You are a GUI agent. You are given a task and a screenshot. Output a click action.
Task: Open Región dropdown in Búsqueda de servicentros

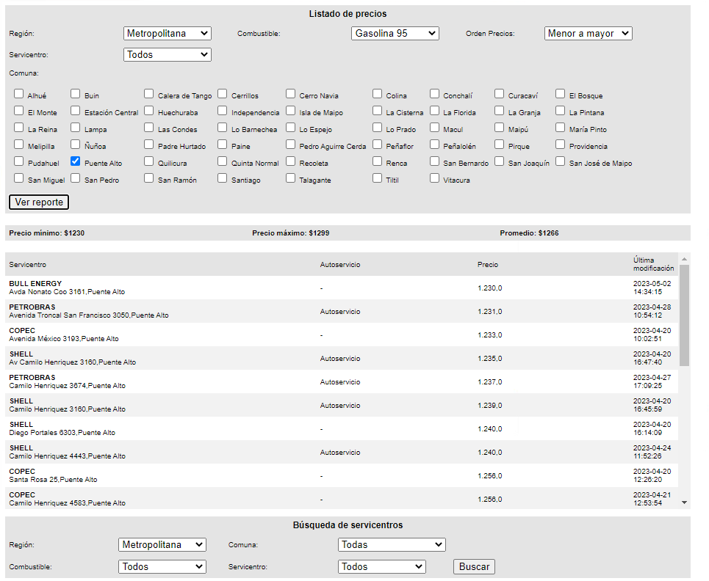coord(162,545)
